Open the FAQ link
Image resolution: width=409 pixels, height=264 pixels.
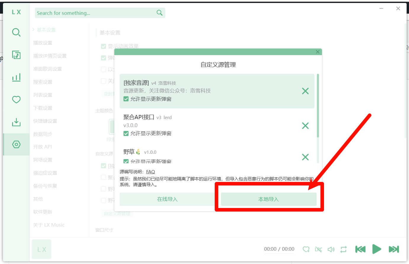(150, 172)
